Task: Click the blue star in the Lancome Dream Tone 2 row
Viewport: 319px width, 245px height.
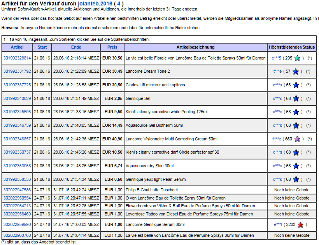Action: click(295, 72)
